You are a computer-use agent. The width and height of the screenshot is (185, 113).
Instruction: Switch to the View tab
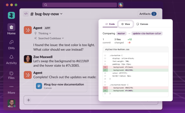coord(126,24)
